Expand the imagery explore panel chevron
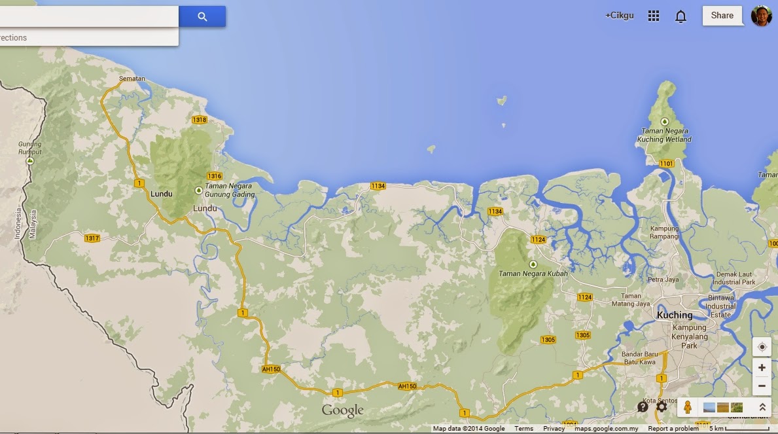The height and width of the screenshot is (434, 778). click(x=762, y=407)
